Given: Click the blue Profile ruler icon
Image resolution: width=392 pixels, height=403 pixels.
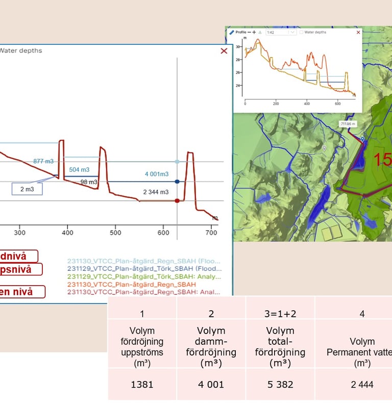Looking at the screenshot, I should [x=232, y=32].
